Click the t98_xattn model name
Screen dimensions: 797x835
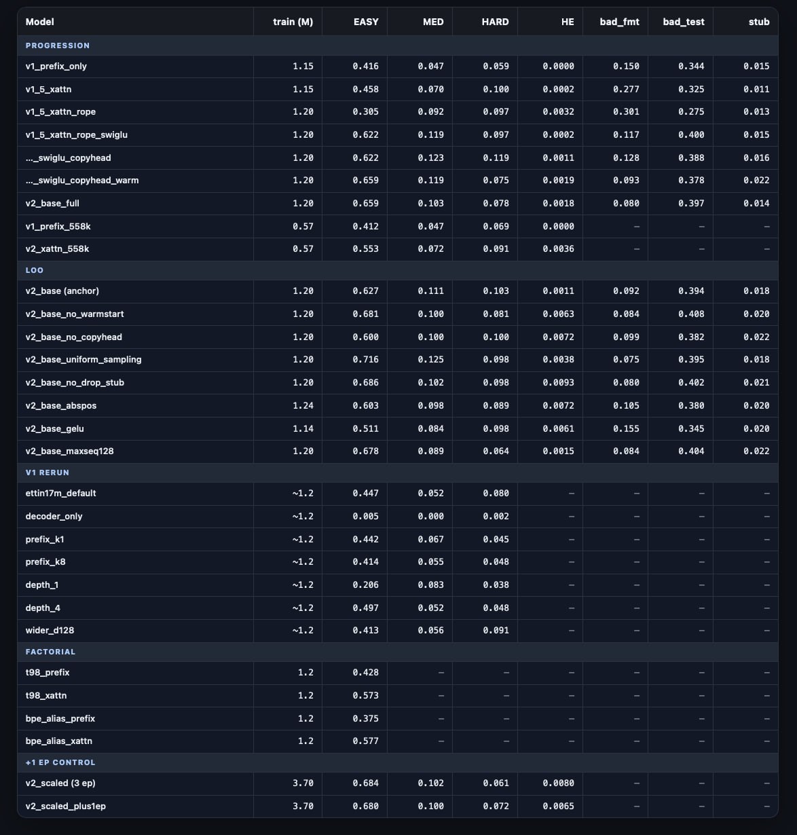point(46,696)
